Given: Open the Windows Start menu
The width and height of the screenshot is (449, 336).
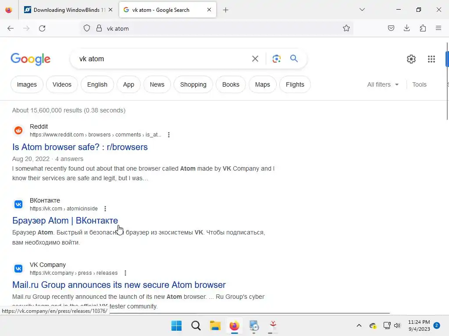Looking at the screenshot, I should tap(176, 325).
